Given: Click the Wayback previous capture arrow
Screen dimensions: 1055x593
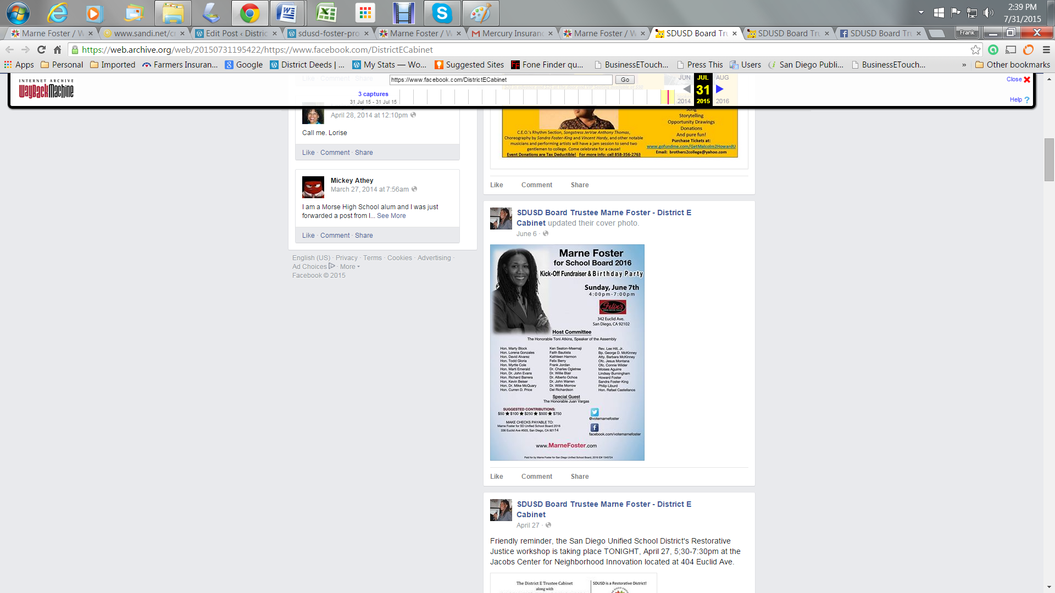Looking at the screenshot, I should click(x=686, y=89).
